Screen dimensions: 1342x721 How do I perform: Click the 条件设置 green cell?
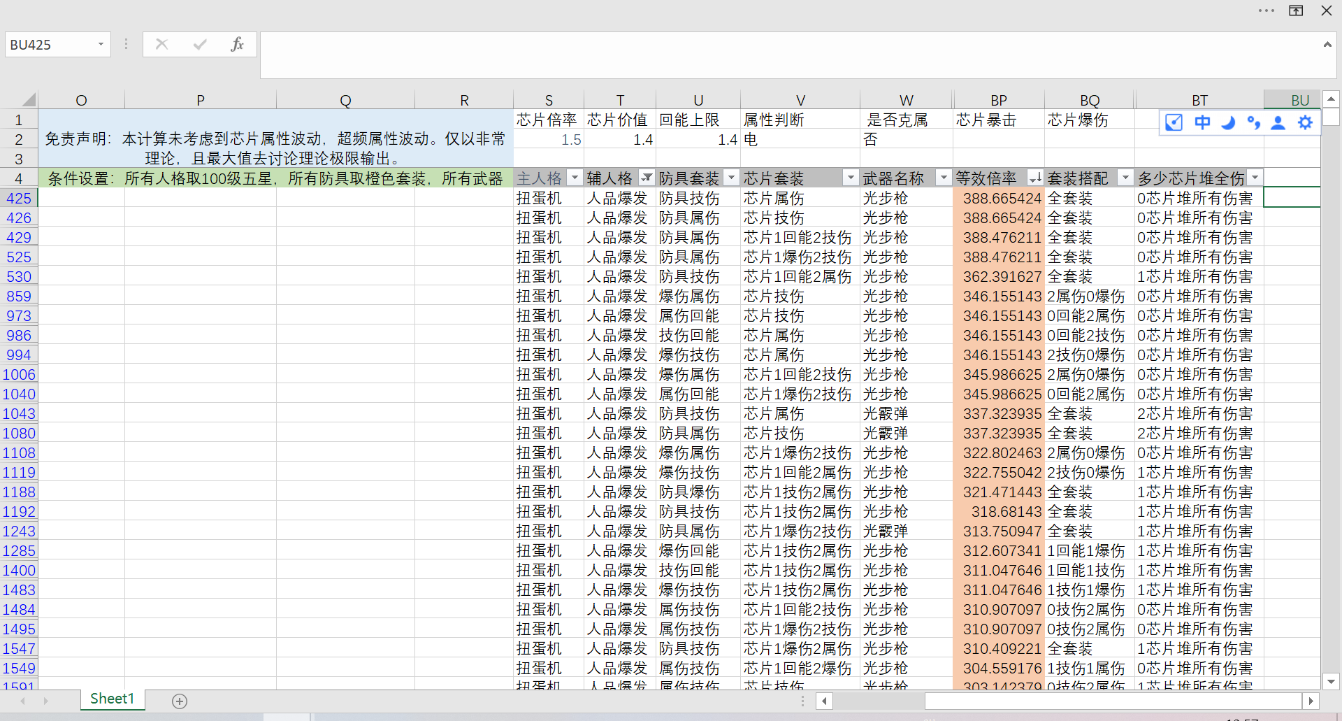(x=275, y=178)
